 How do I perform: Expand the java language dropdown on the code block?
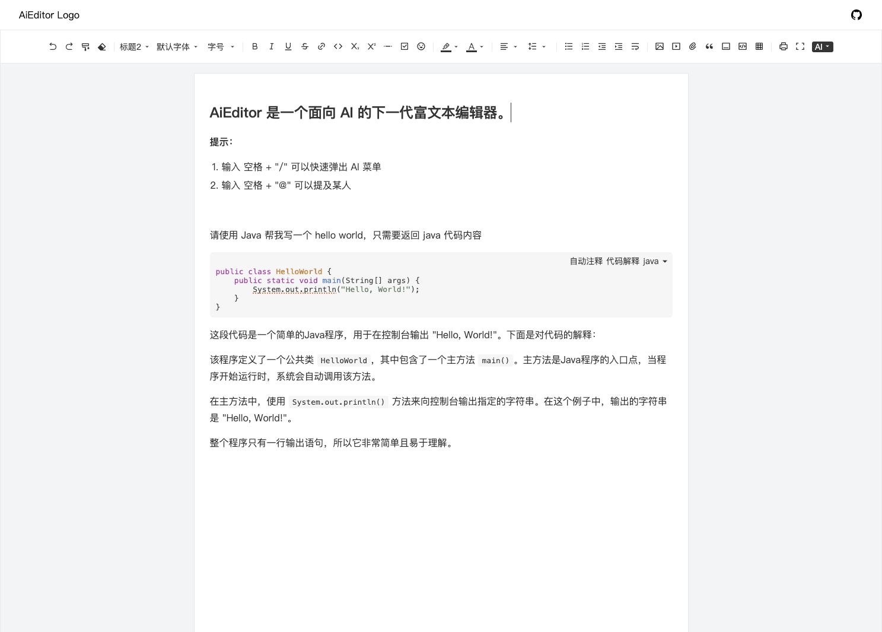coord(655,261)
